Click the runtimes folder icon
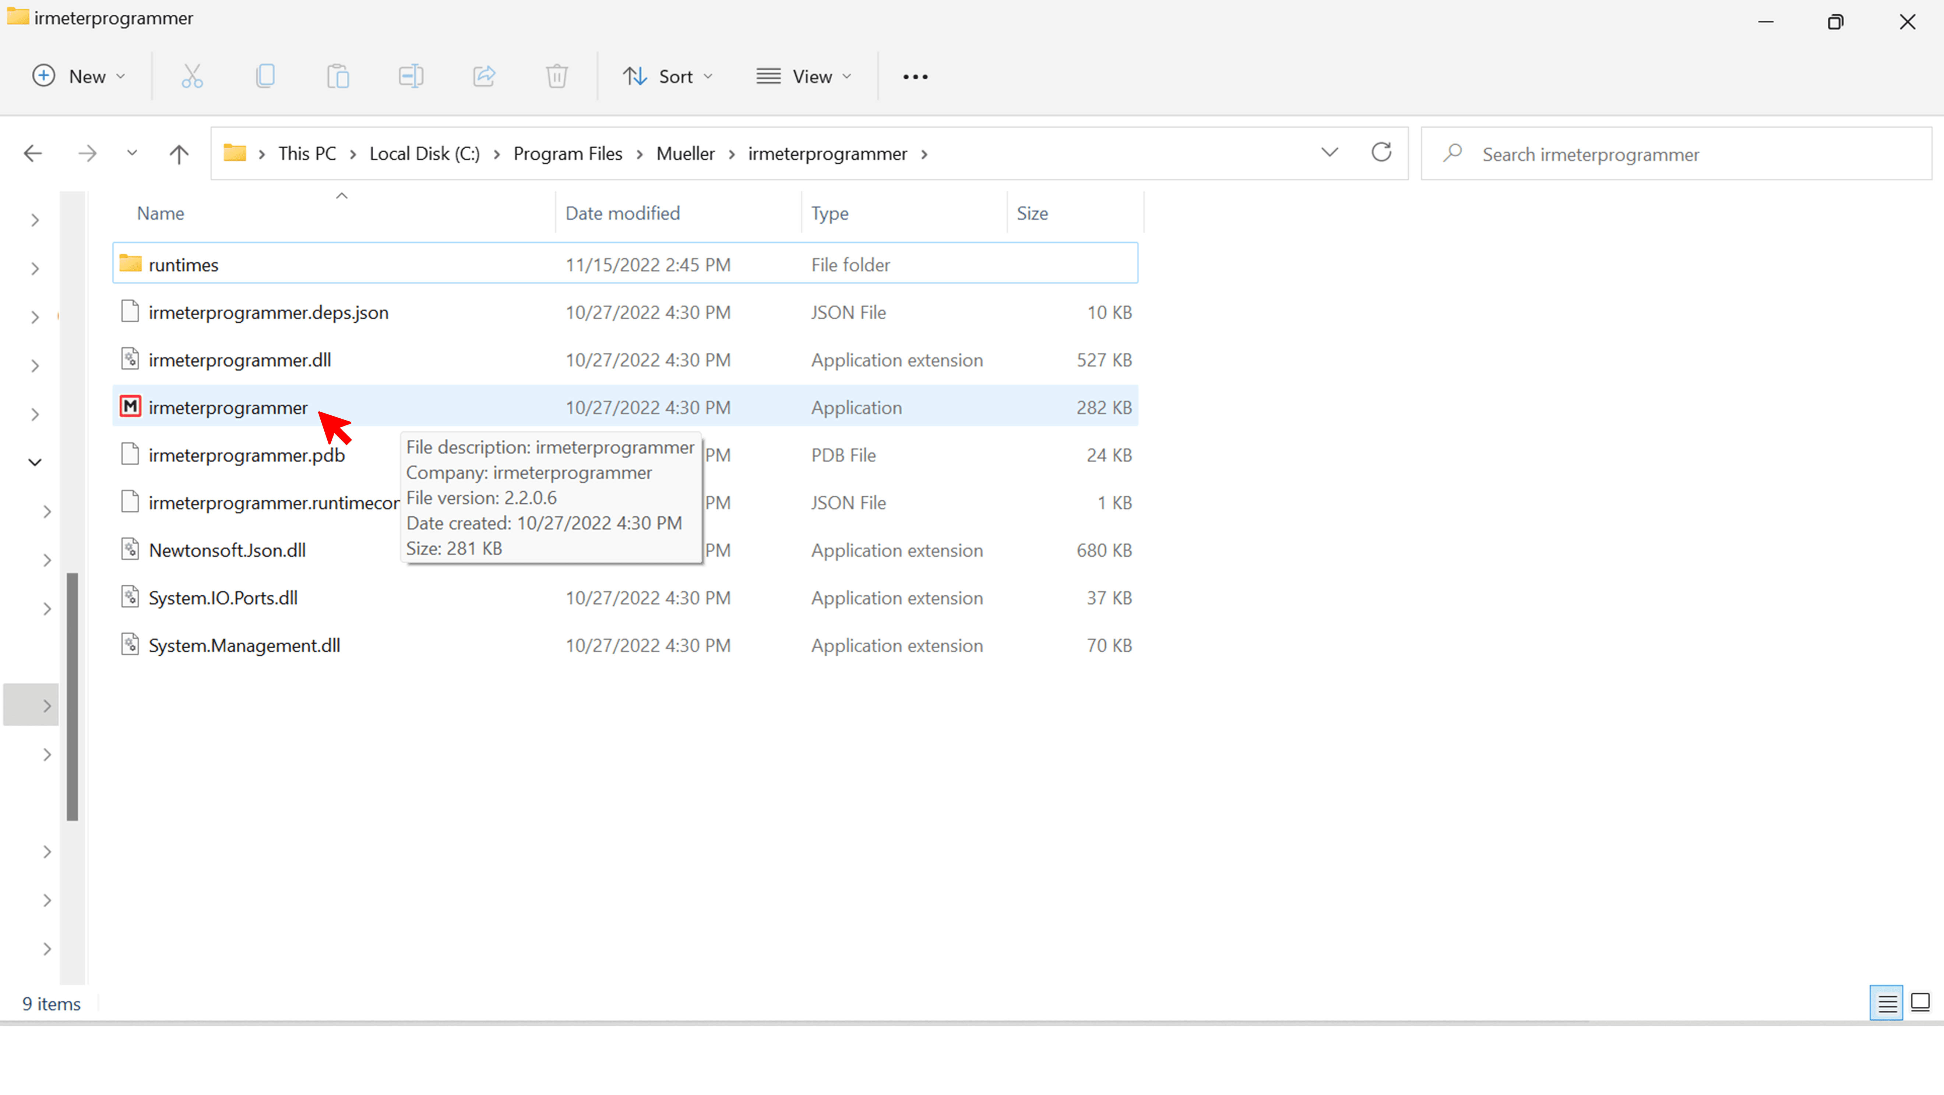Image resolution: width=1944 pixels, height=1095 pixels. click(x=131, y=263)
